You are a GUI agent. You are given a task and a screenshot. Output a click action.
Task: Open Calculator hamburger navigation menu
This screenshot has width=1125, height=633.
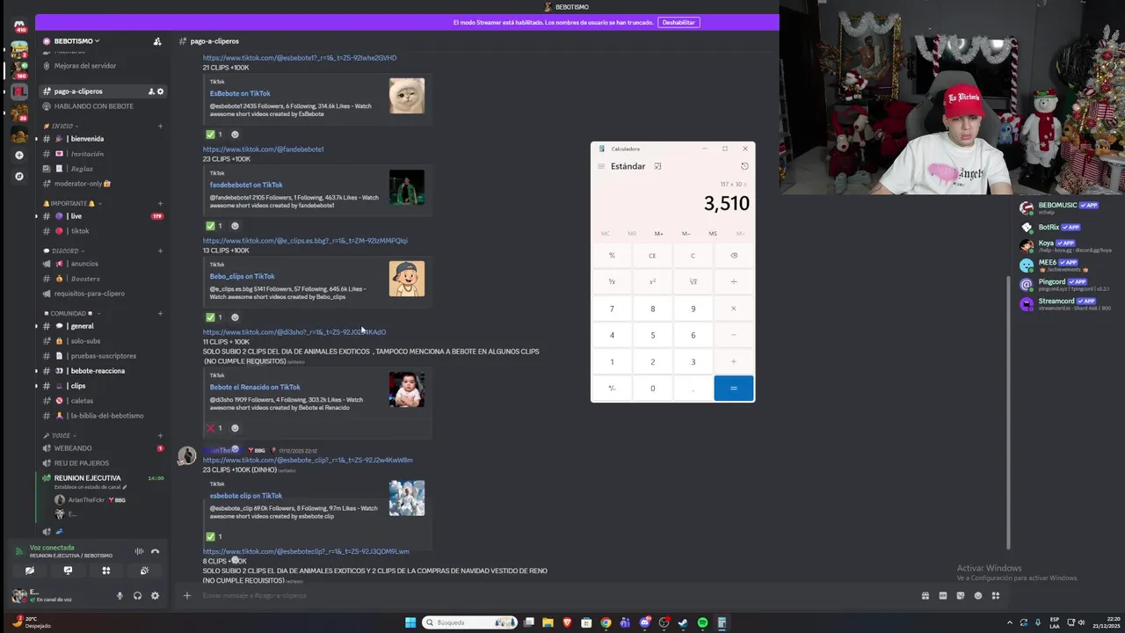pos(601,166)
